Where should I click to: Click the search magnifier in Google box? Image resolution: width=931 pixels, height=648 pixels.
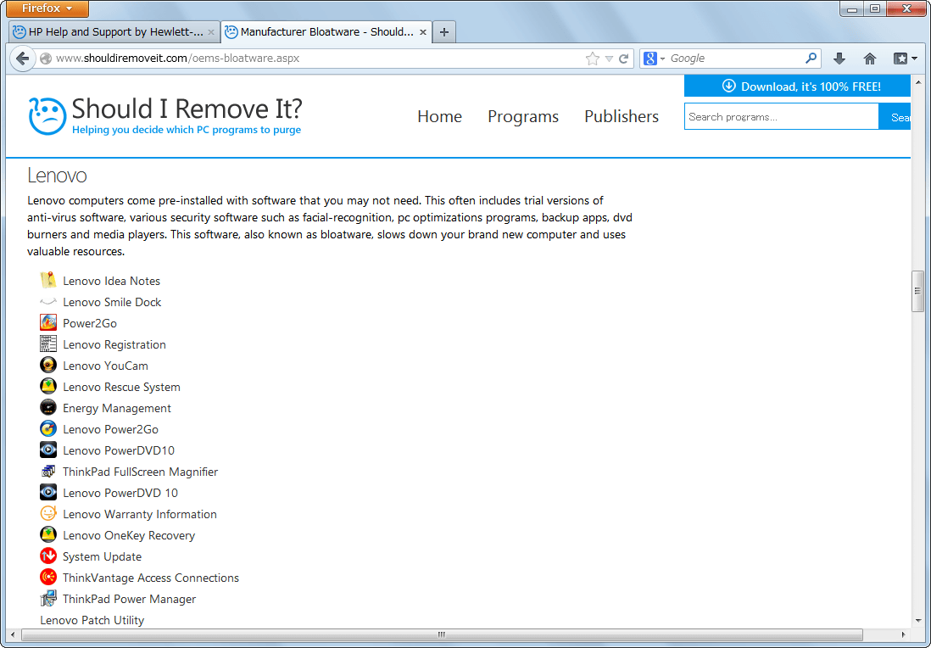811,59
